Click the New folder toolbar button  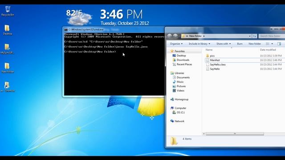point(255,44)
